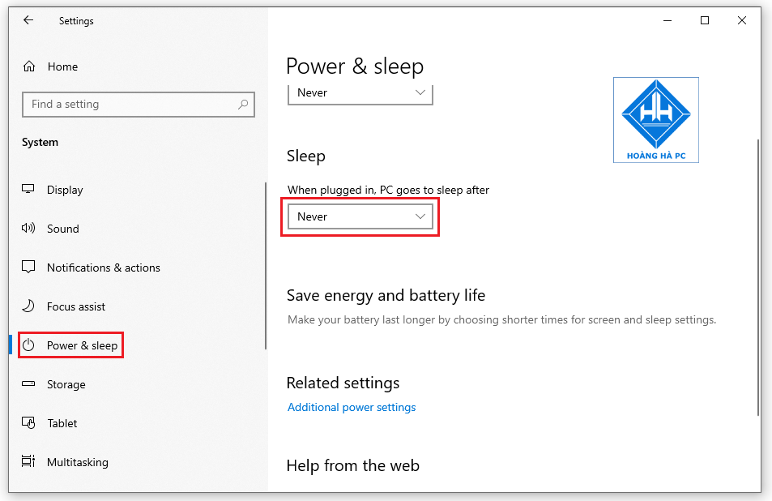772x501 pixels.
Task: Click the Notifications & actions icon
Action: coord(27,267)
